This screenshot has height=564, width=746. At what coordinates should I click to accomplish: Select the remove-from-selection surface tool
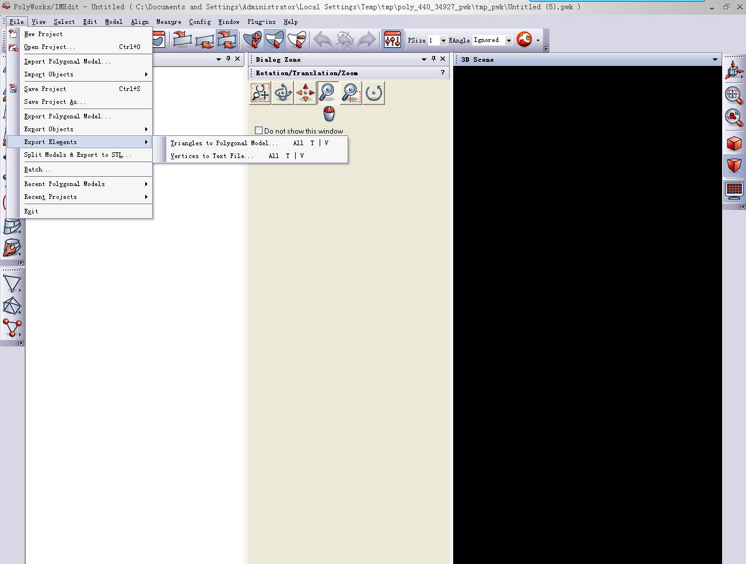pos(297,40)
